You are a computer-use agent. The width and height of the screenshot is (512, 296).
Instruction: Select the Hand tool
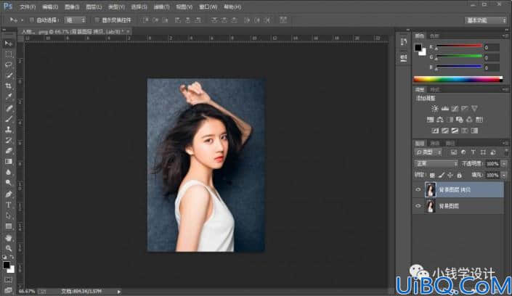tap(9, 238)
